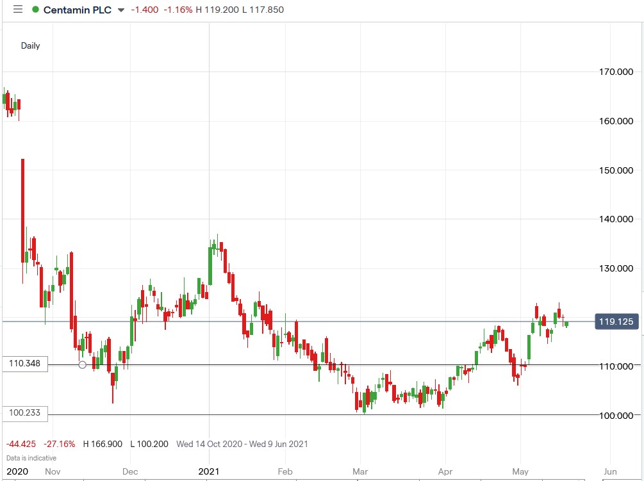Click the 170.000 label on the price axis
Viewport: 644px width, 481px height.
pos(615,72)
